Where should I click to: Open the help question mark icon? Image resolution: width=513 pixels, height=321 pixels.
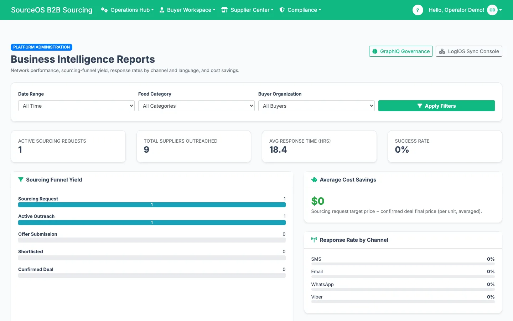coord(418,10)
